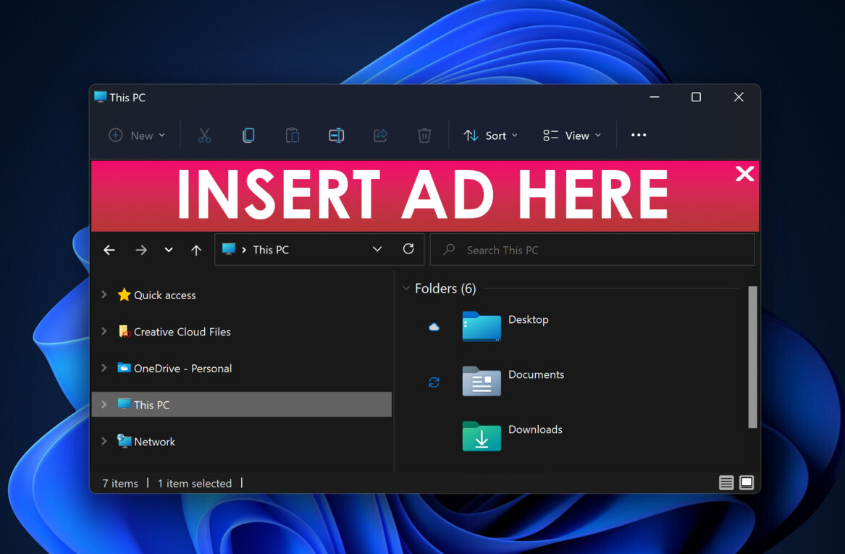Open the See more ellipsis menu
The width and height of the screenshot is (845, 554).
(x=639, y=135)
